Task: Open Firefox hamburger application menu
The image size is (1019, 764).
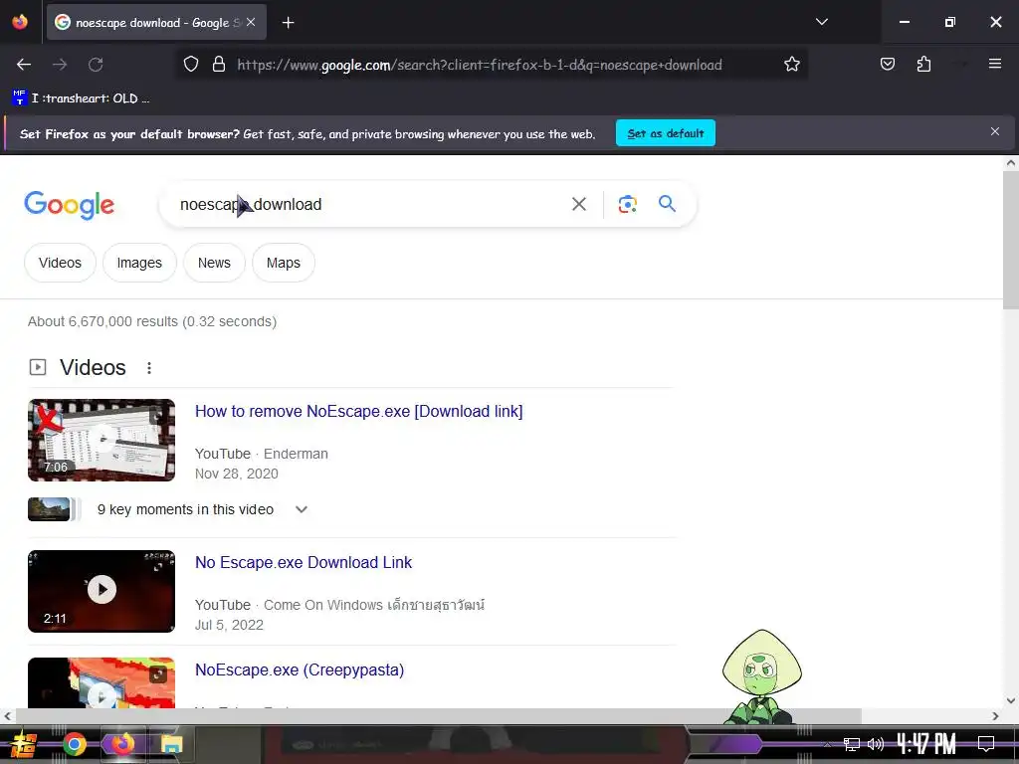Action: click(x=994, y=64)
